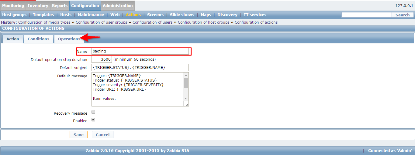The height and width of the screenshot is (155, 415).
Task: Go to the Host groups submenu
Action: [14, 15]
